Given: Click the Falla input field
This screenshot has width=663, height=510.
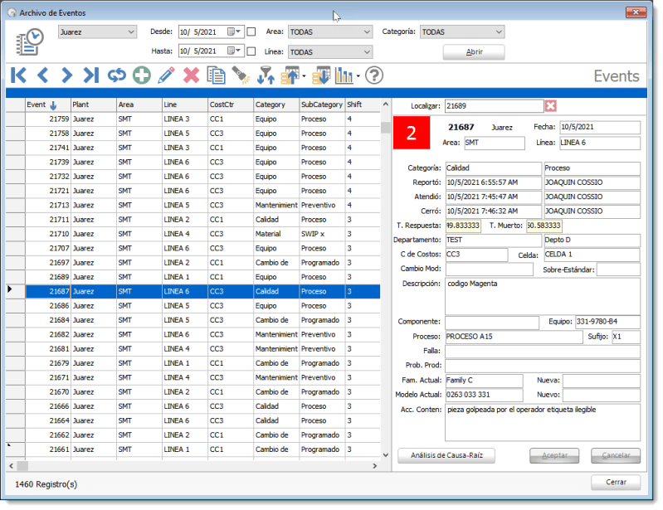Looking at the screenshot, I should tap(543, 351).
